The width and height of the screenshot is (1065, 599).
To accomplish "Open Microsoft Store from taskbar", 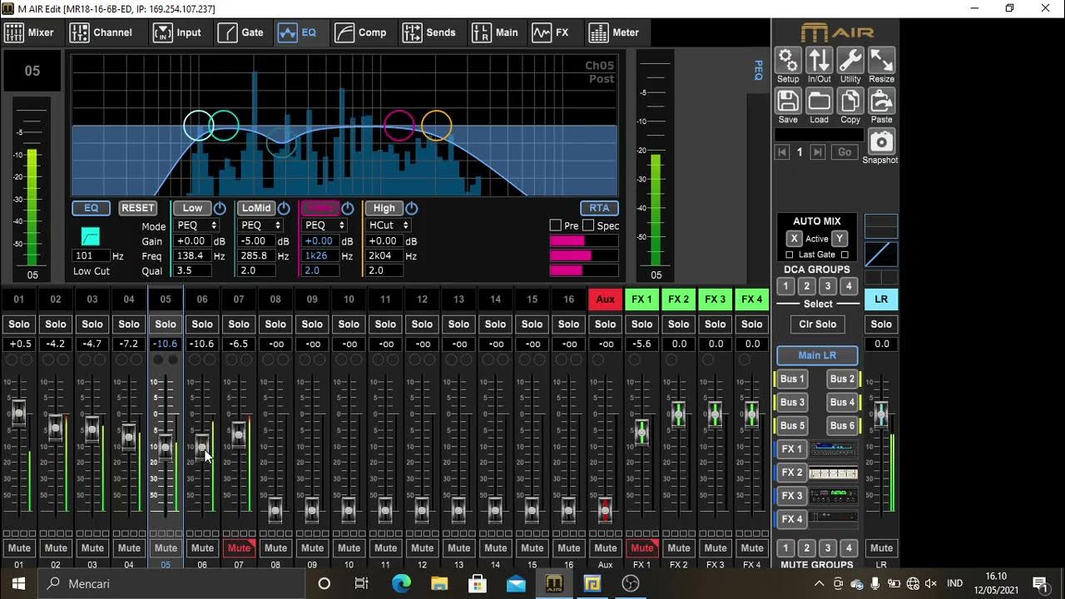I will click(478, 583).
